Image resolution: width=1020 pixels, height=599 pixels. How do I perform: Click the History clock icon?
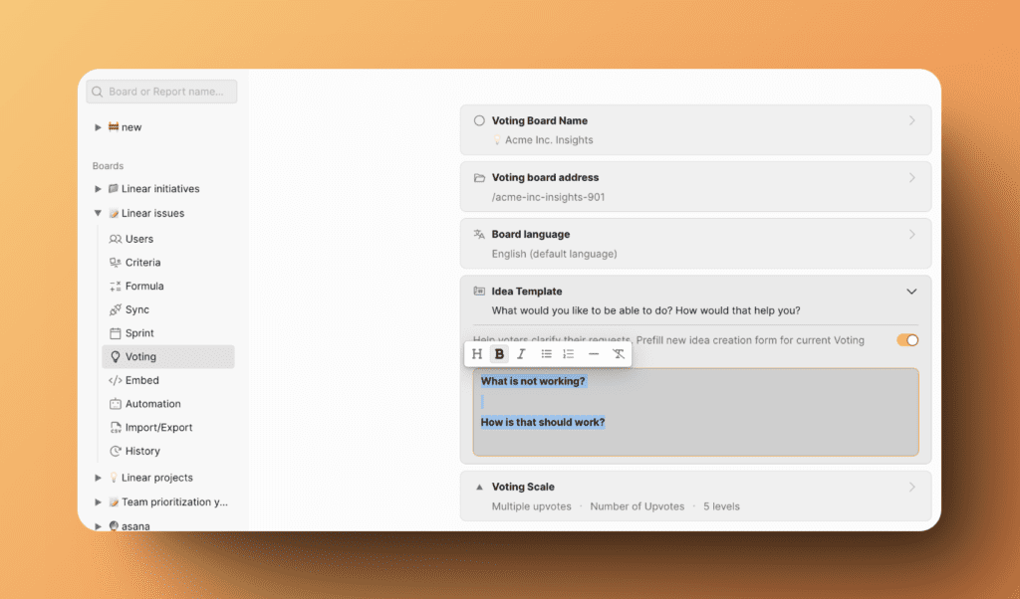[x=115, y=451]
